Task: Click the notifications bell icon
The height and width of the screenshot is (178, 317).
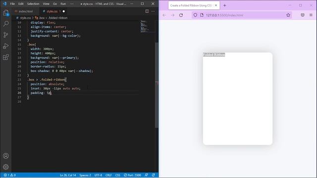Action: pyautogui.click(x=153, y=175)
